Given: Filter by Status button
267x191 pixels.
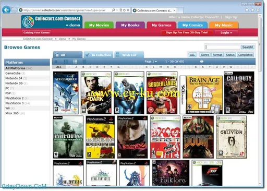Looking at the screenshot, I should click(230, 55).
